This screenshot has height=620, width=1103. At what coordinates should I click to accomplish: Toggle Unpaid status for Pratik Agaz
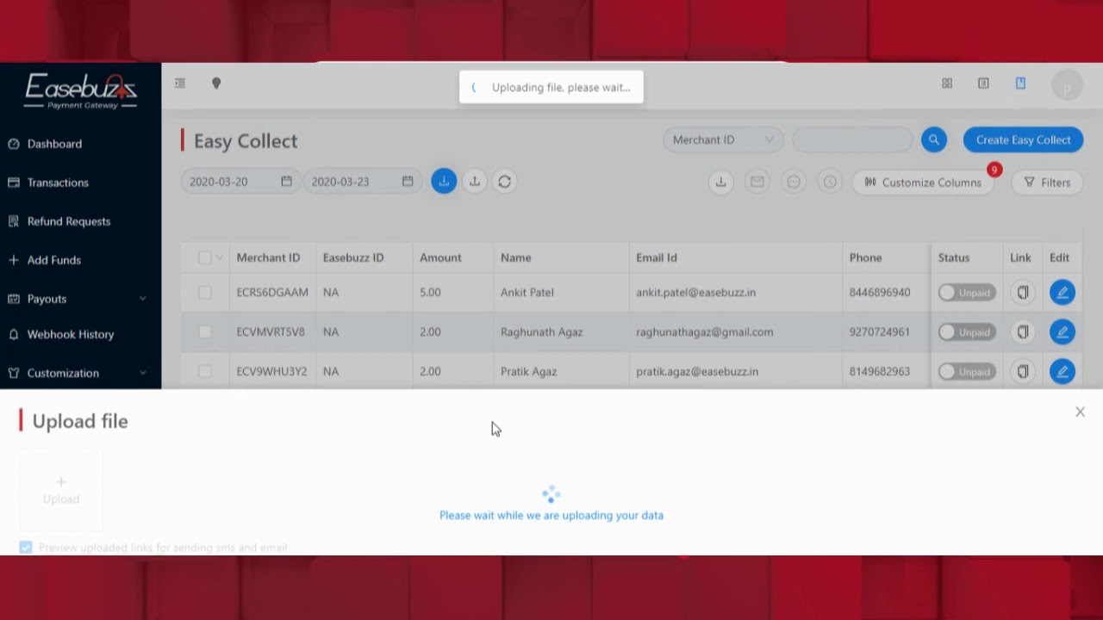pos(967,371)
